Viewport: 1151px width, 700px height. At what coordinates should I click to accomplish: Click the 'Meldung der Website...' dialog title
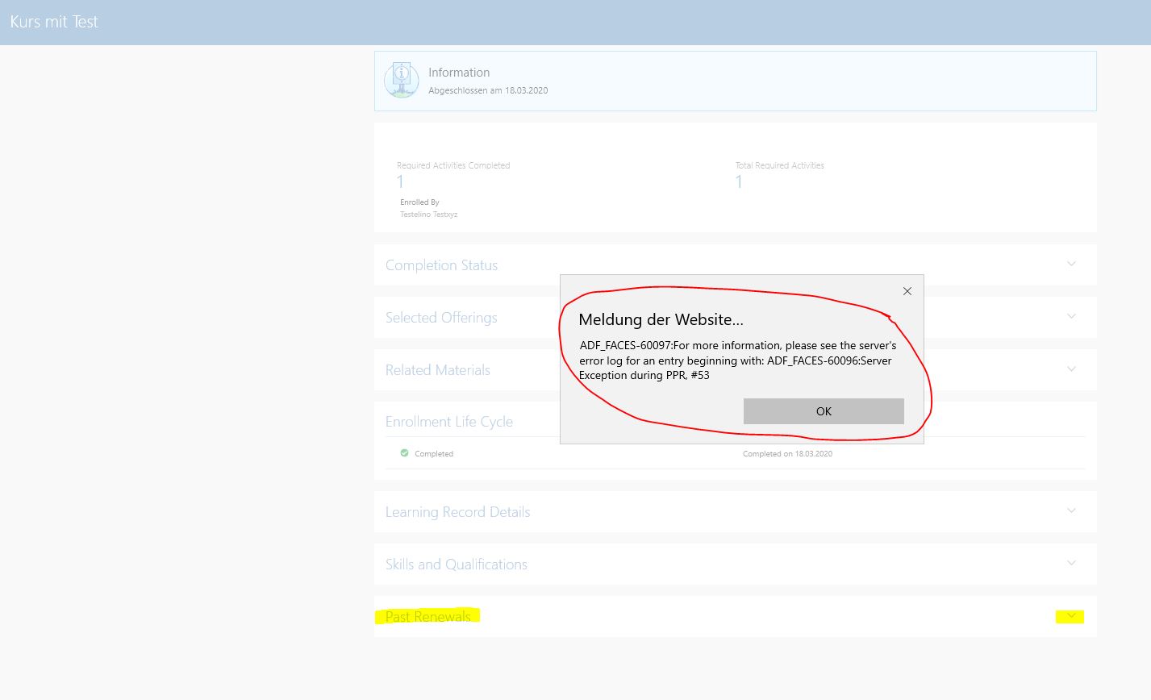click(x=661, y=320)
